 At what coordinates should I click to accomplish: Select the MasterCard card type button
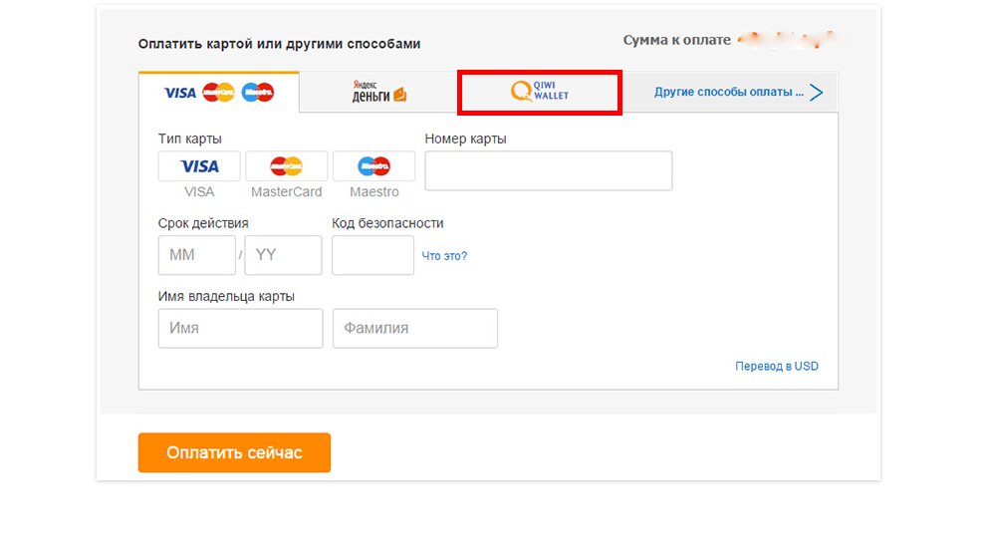click(x=287, y=166)
